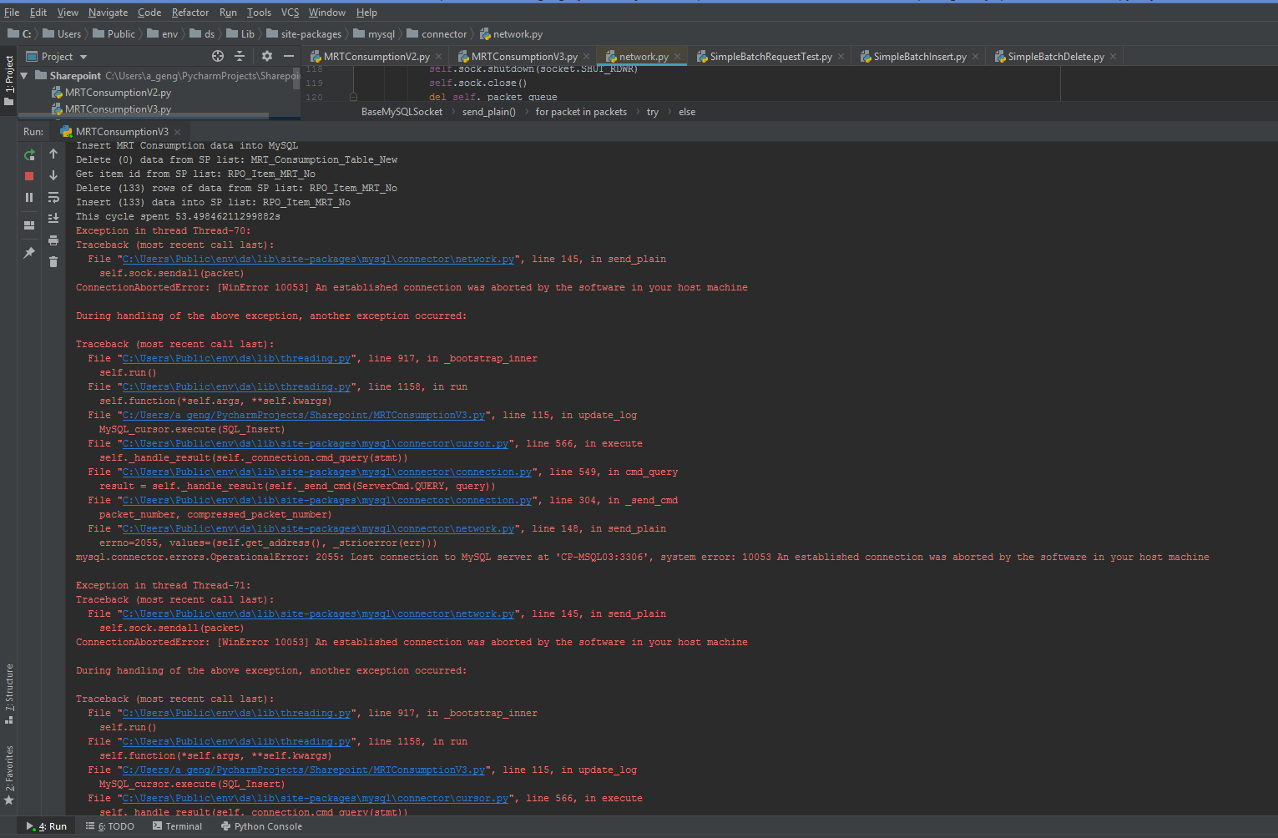
Task: Print the console output using the printer icon
Action: [53, 240]
